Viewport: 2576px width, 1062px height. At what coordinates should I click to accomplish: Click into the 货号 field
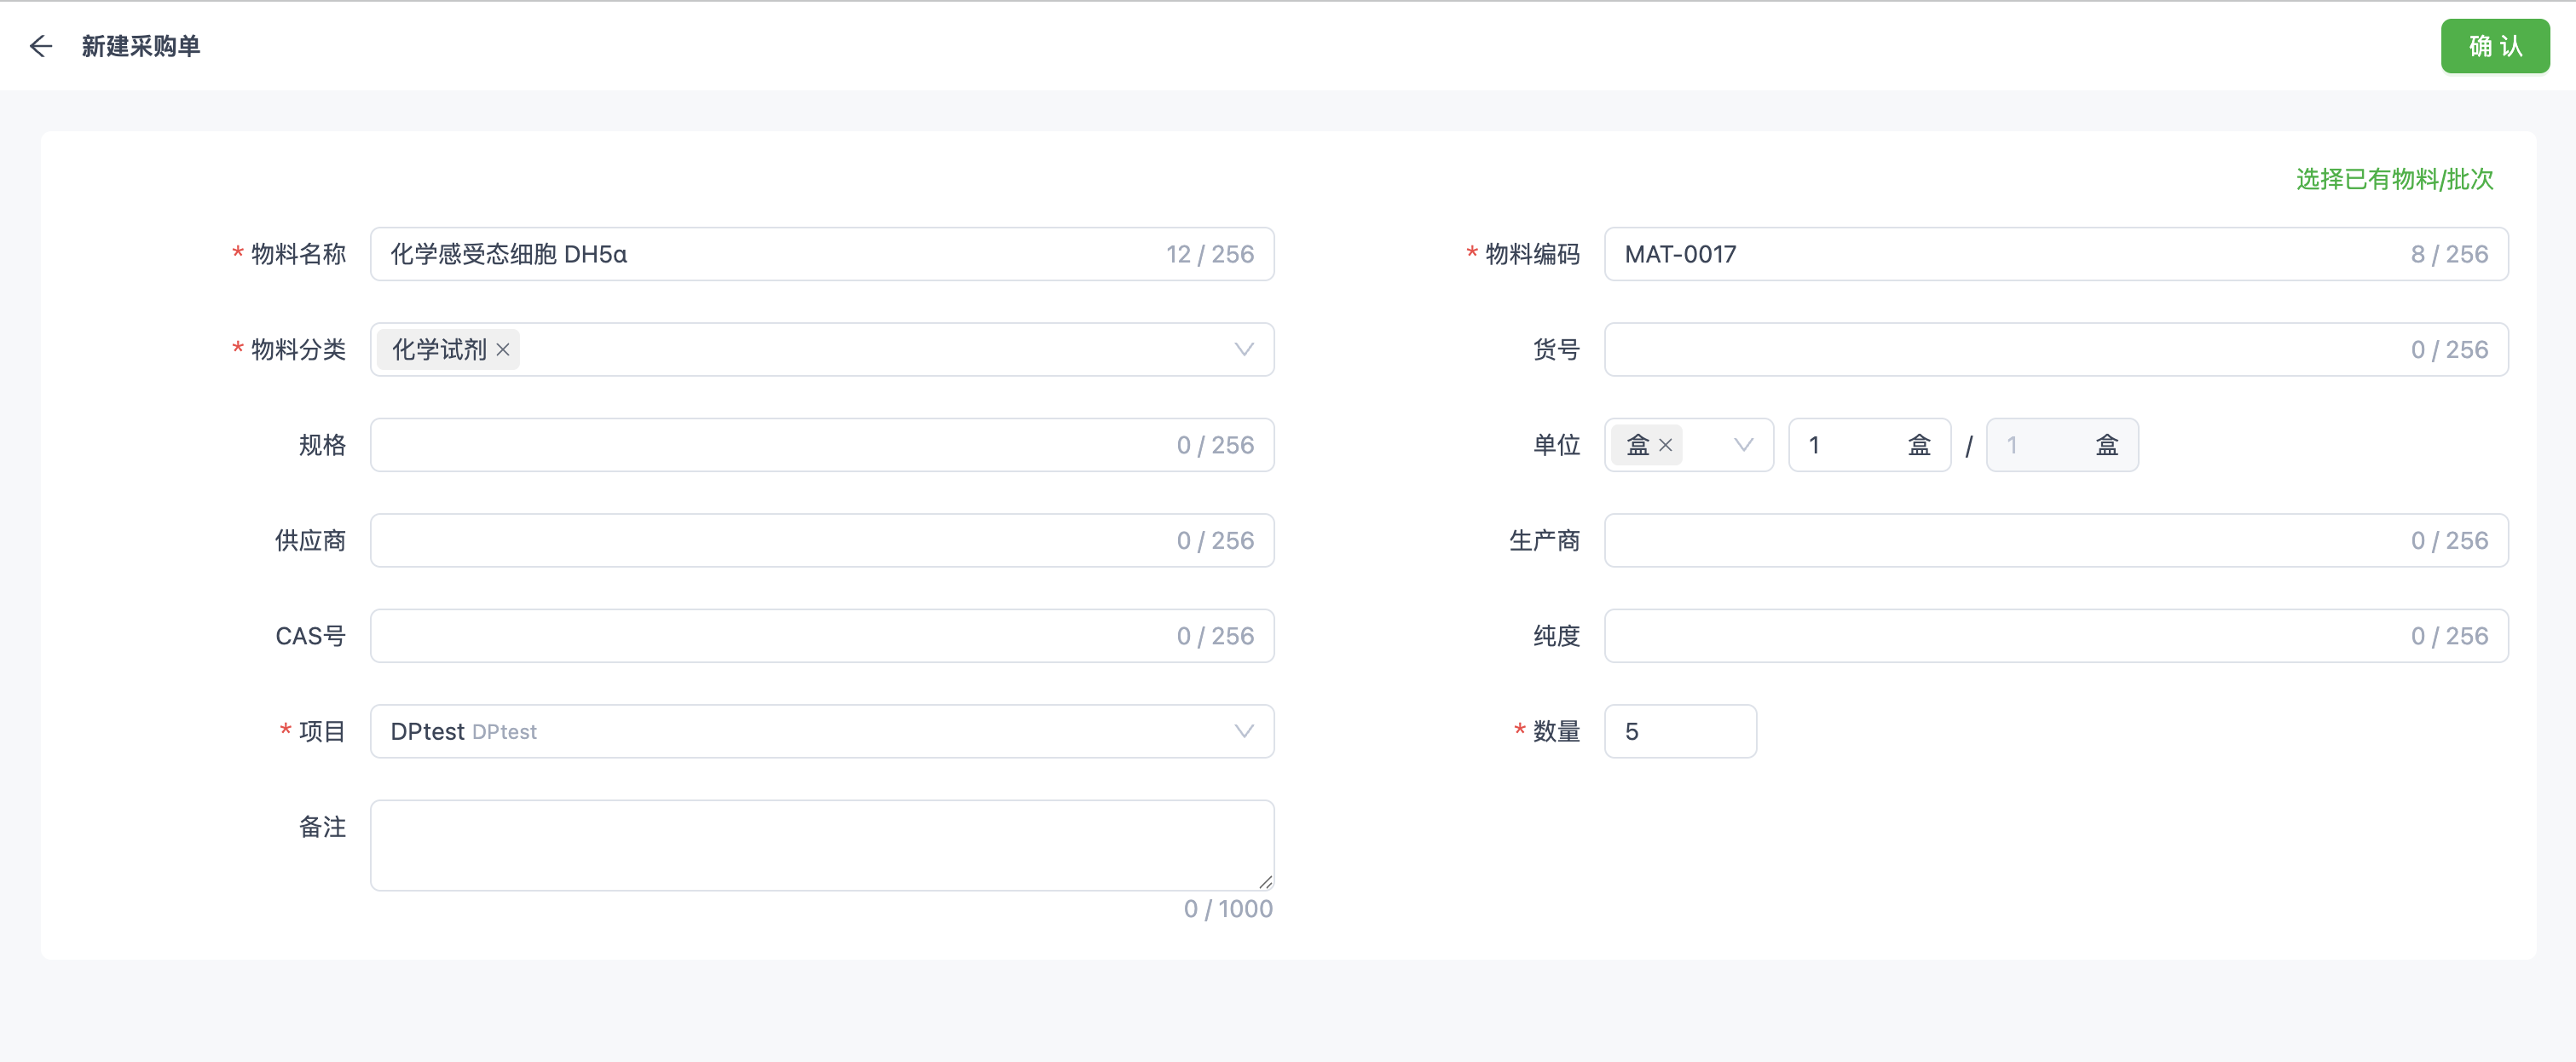coord(2000,349)
